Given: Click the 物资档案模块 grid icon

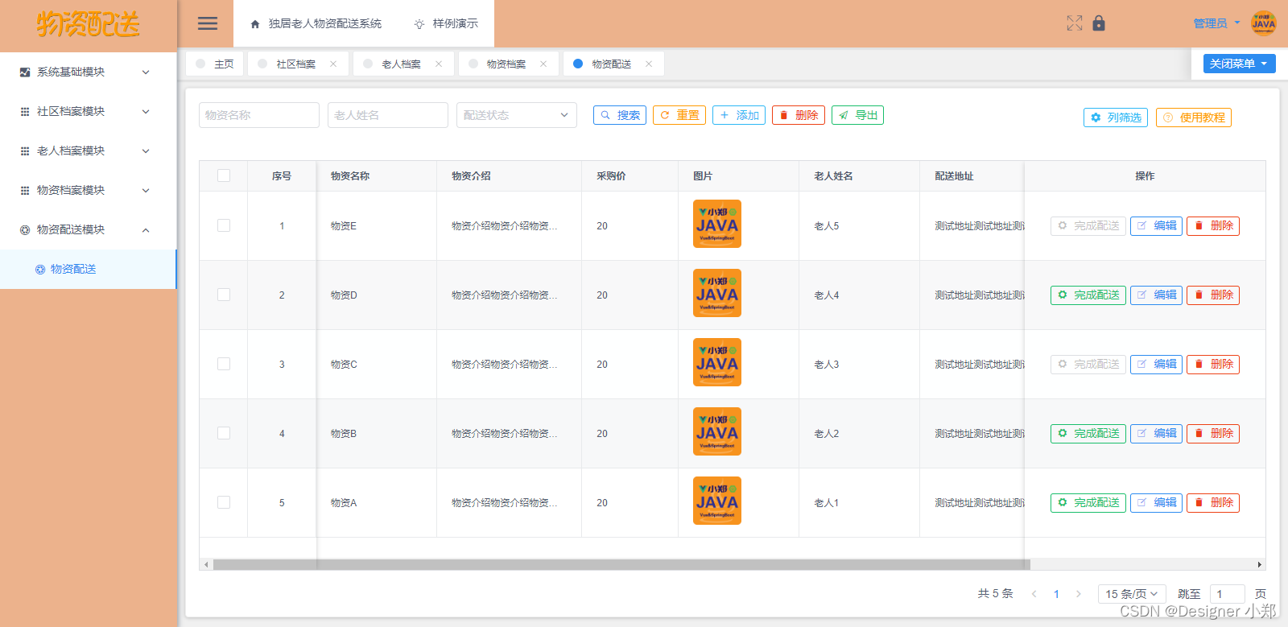Looking at the screenshot, I should 25,191.
